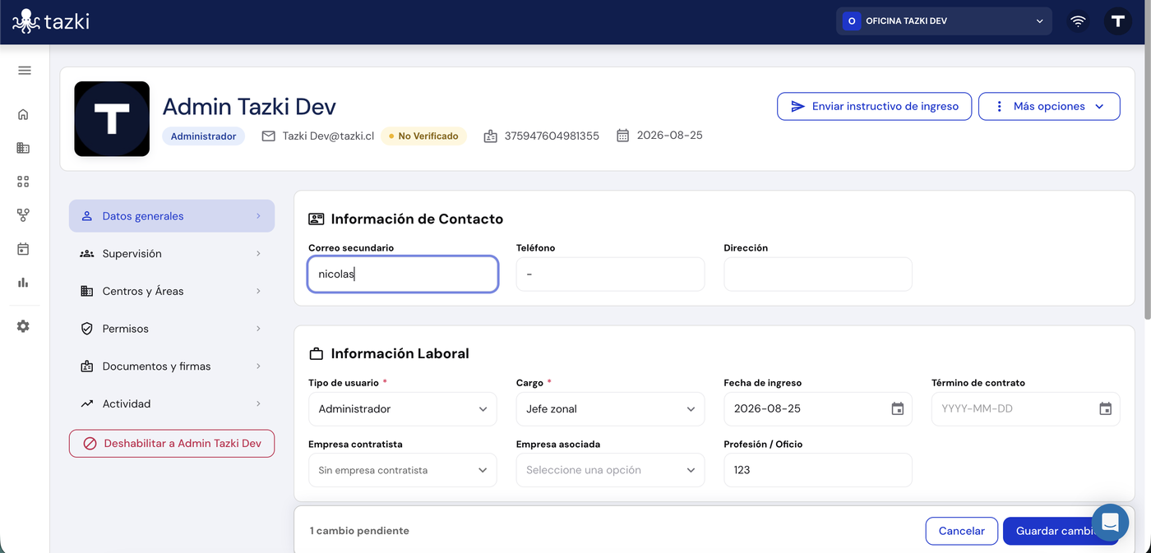Open the user avatar menu in top bar

pos(1117,21)
